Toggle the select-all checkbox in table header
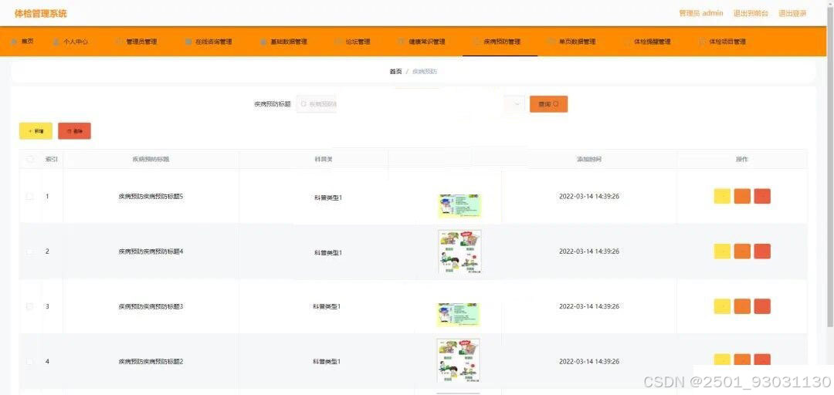834x395 pixels. [x=30, y=159]
